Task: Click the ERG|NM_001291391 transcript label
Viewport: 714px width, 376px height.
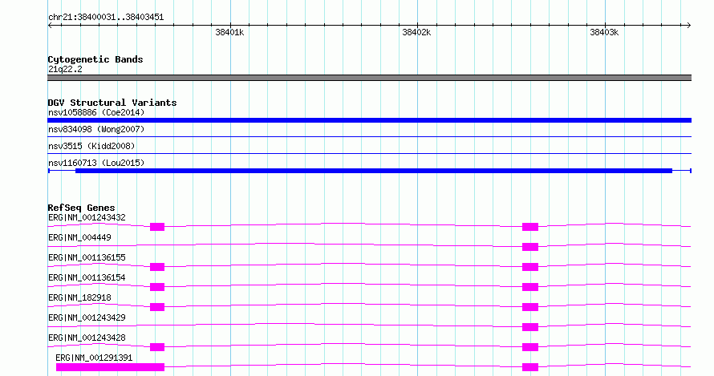Action: coord(94,358)
